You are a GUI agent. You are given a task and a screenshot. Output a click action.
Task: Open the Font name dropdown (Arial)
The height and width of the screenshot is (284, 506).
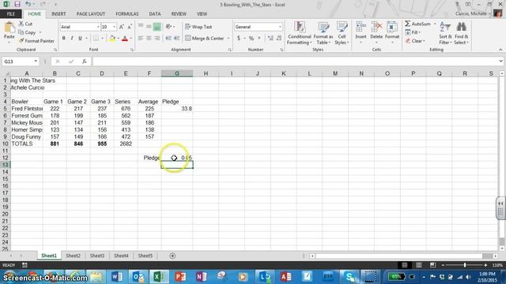click(x=98, y=27)
